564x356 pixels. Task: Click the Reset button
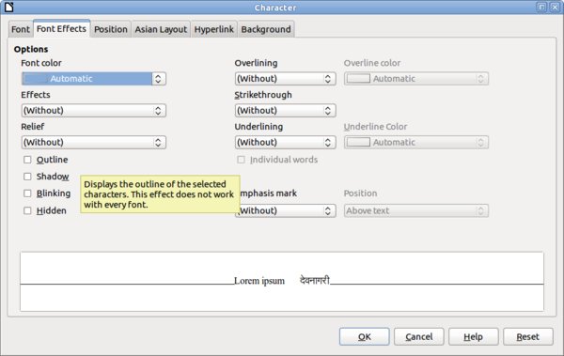pos(528,337)
